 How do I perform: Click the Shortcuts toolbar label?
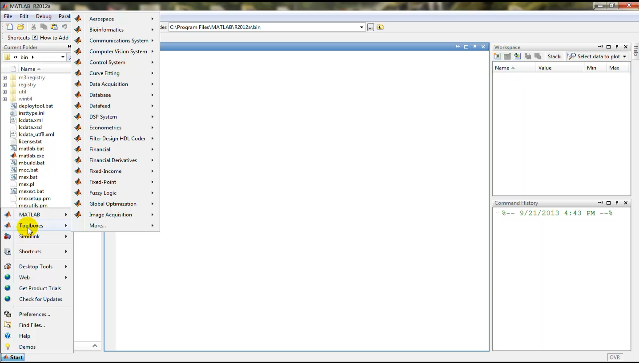point(19,38)
